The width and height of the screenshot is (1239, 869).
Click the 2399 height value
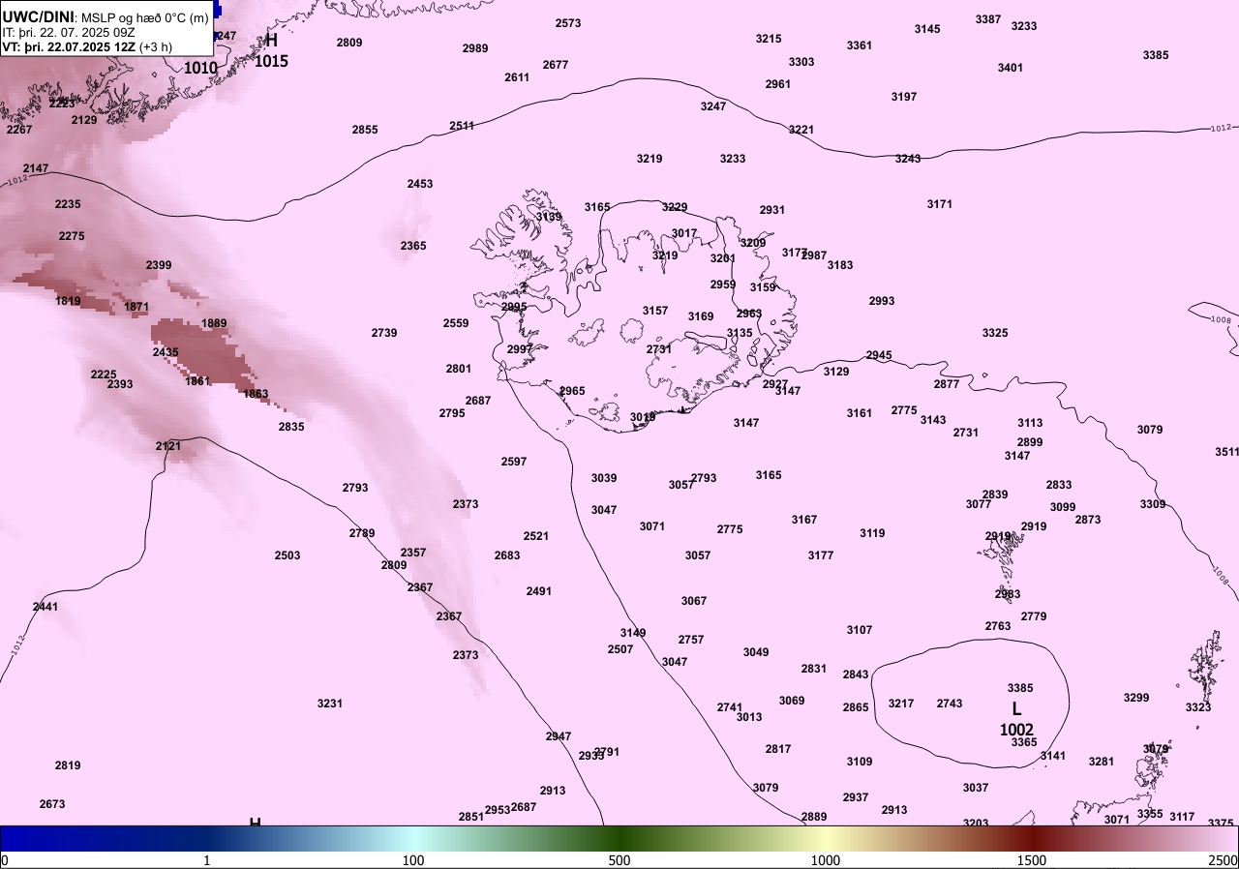click(x=159, y=265)
